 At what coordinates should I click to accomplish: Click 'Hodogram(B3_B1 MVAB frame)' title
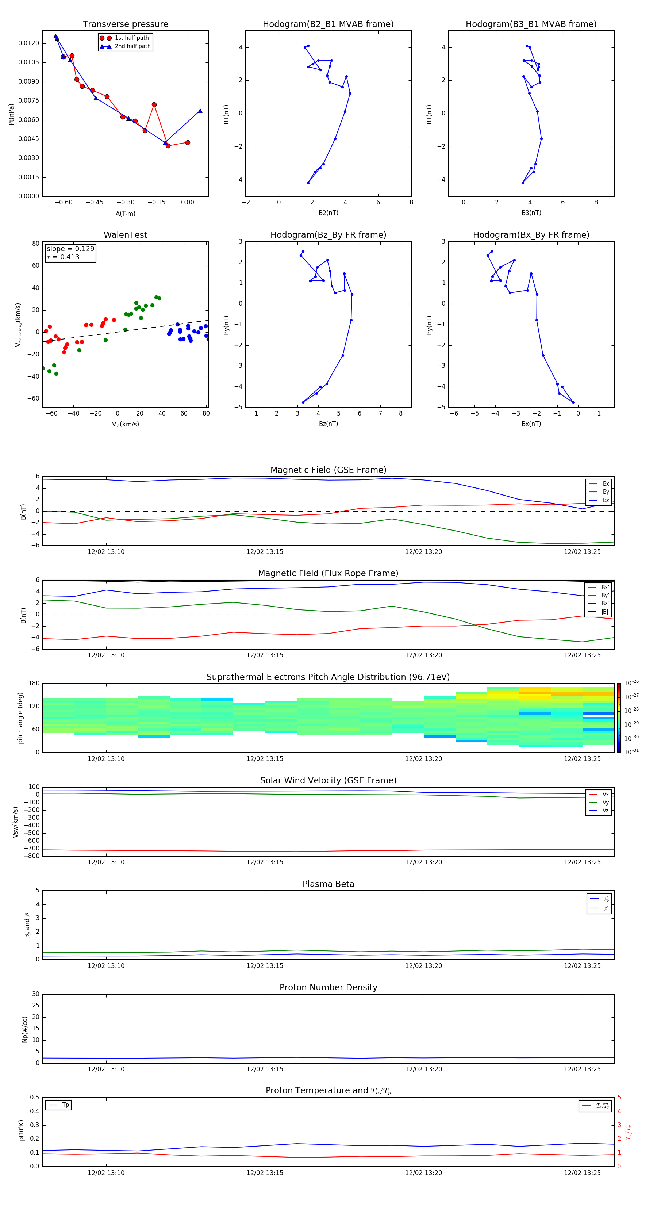[531, 24]
